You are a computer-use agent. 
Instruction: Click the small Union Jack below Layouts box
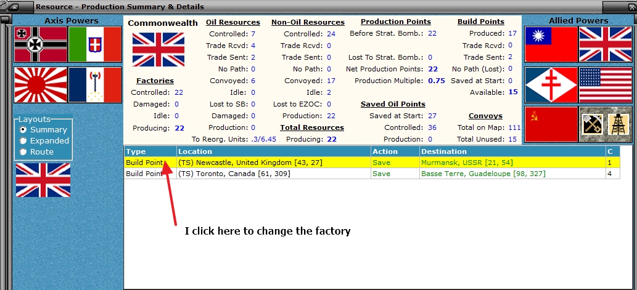click(43, 180)
